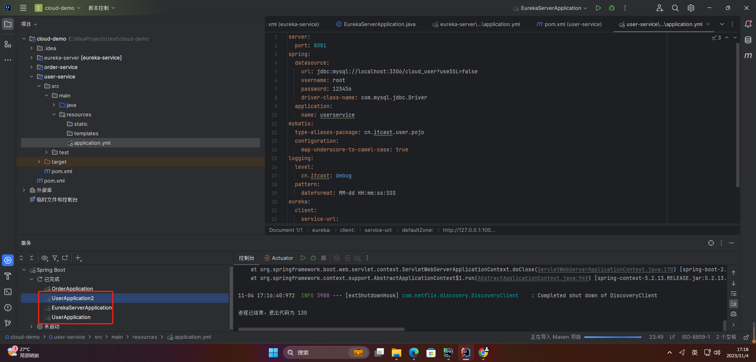
Task: Debug the service from the console toolbar
Action: (x=313, y=258)
